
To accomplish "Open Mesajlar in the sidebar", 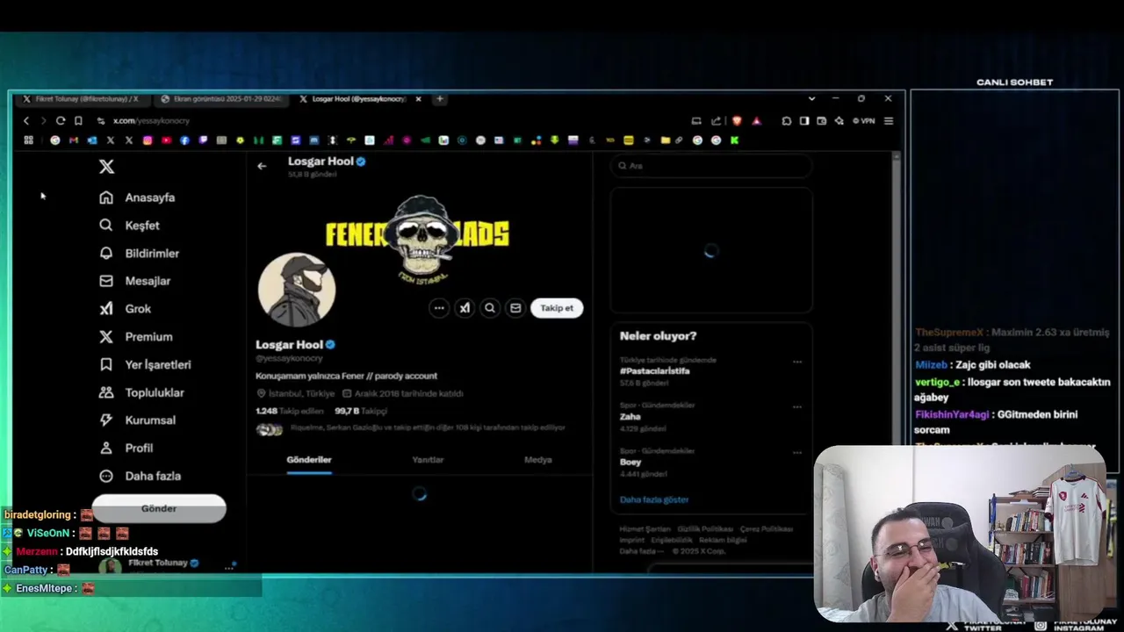I will pos(134,281).
